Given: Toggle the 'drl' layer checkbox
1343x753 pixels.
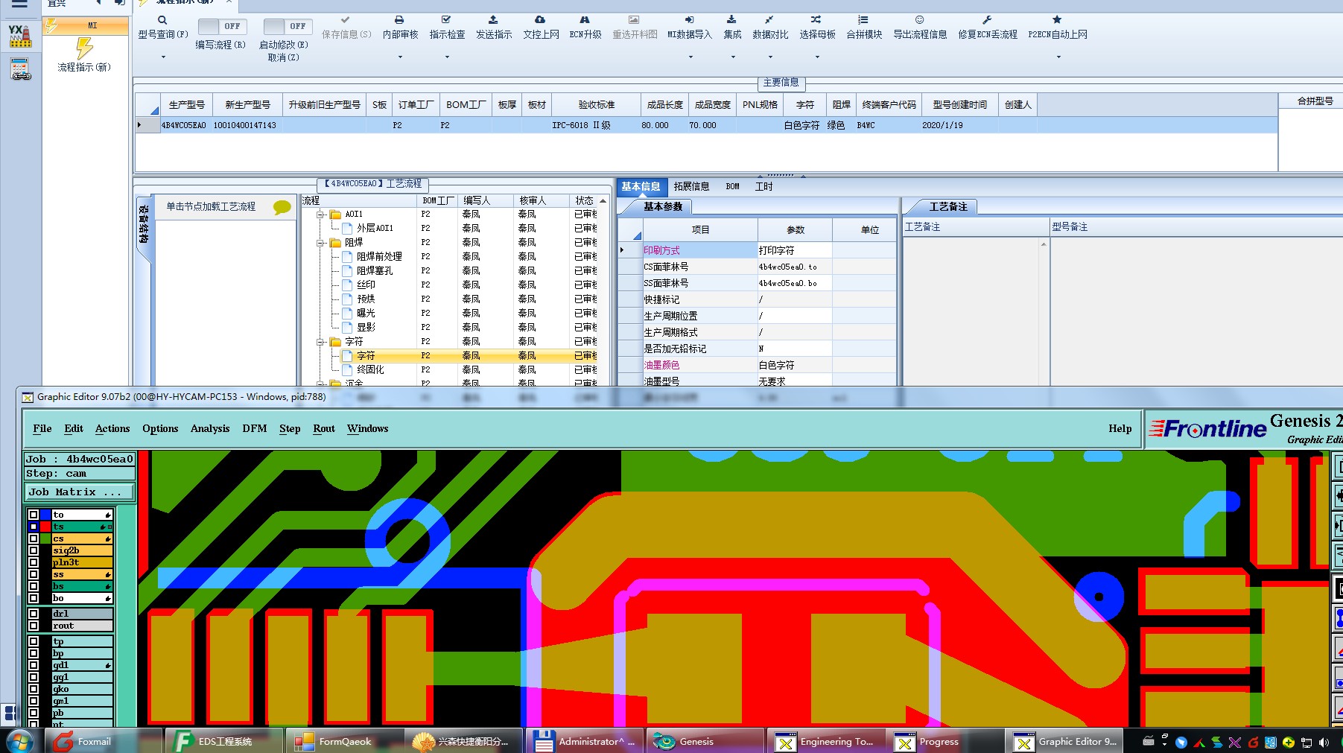Looking at the screenshot, I should pos(34,614).
